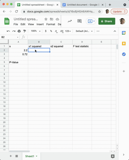The height and width of the screenshot is (160, 129).
Task: Open Tasks side panel icon
Action: 124,54
